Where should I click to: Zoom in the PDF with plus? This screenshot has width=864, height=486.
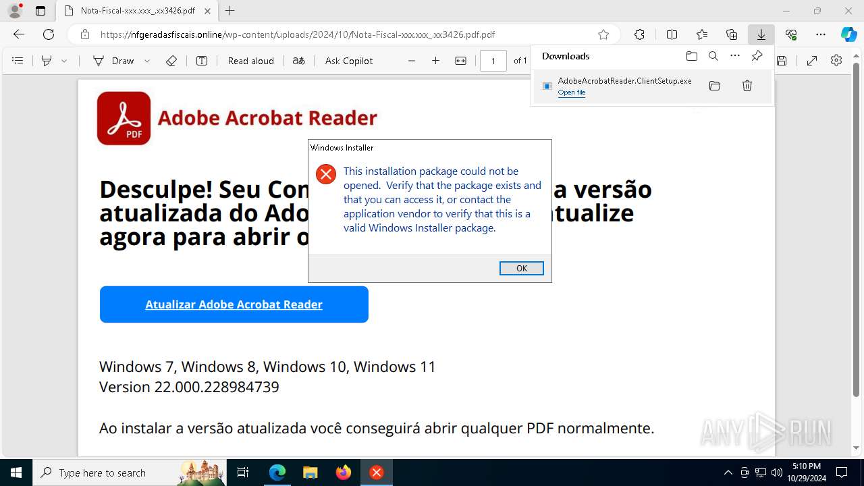(436, 61)
